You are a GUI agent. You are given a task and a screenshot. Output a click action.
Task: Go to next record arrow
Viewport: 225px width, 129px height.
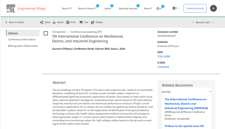point(213,22)
